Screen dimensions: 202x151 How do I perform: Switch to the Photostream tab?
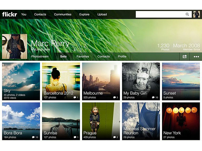(x=40, y=57)
